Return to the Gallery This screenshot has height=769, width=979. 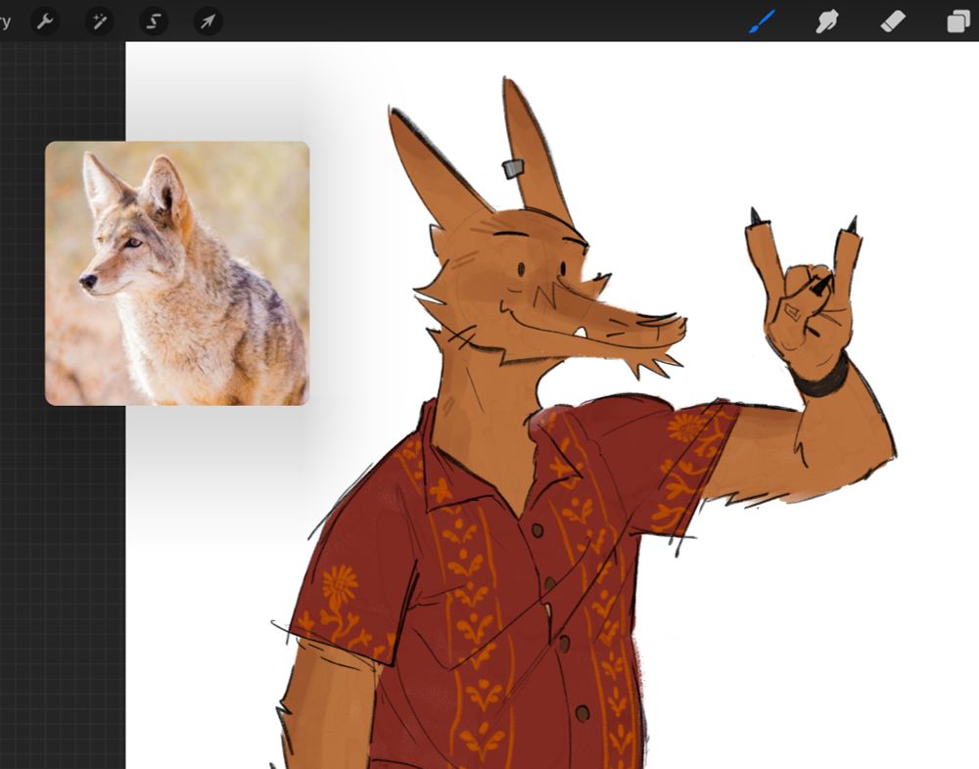pos(5,22)
